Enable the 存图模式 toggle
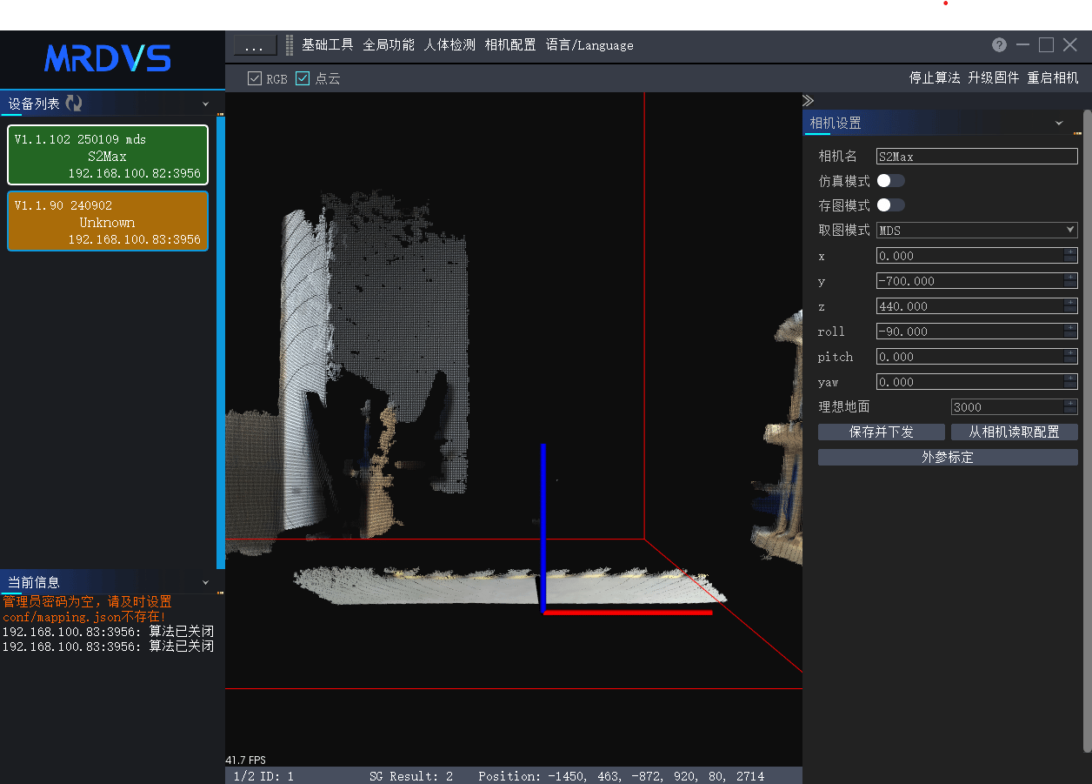This screenshot has height=784, width=1092. pyautogui.click(x=890, y=205)
